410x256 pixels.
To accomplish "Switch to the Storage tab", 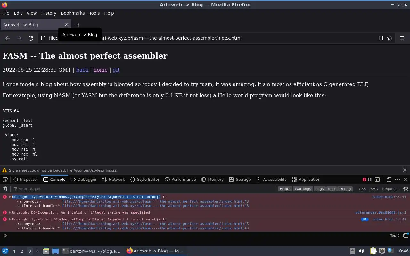I will point(240,180).
